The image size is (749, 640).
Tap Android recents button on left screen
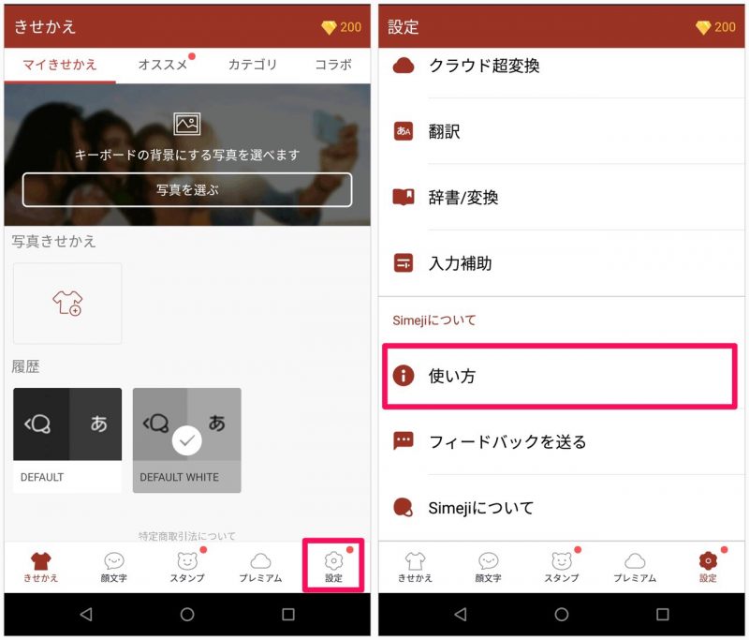[x=288, y=614]
